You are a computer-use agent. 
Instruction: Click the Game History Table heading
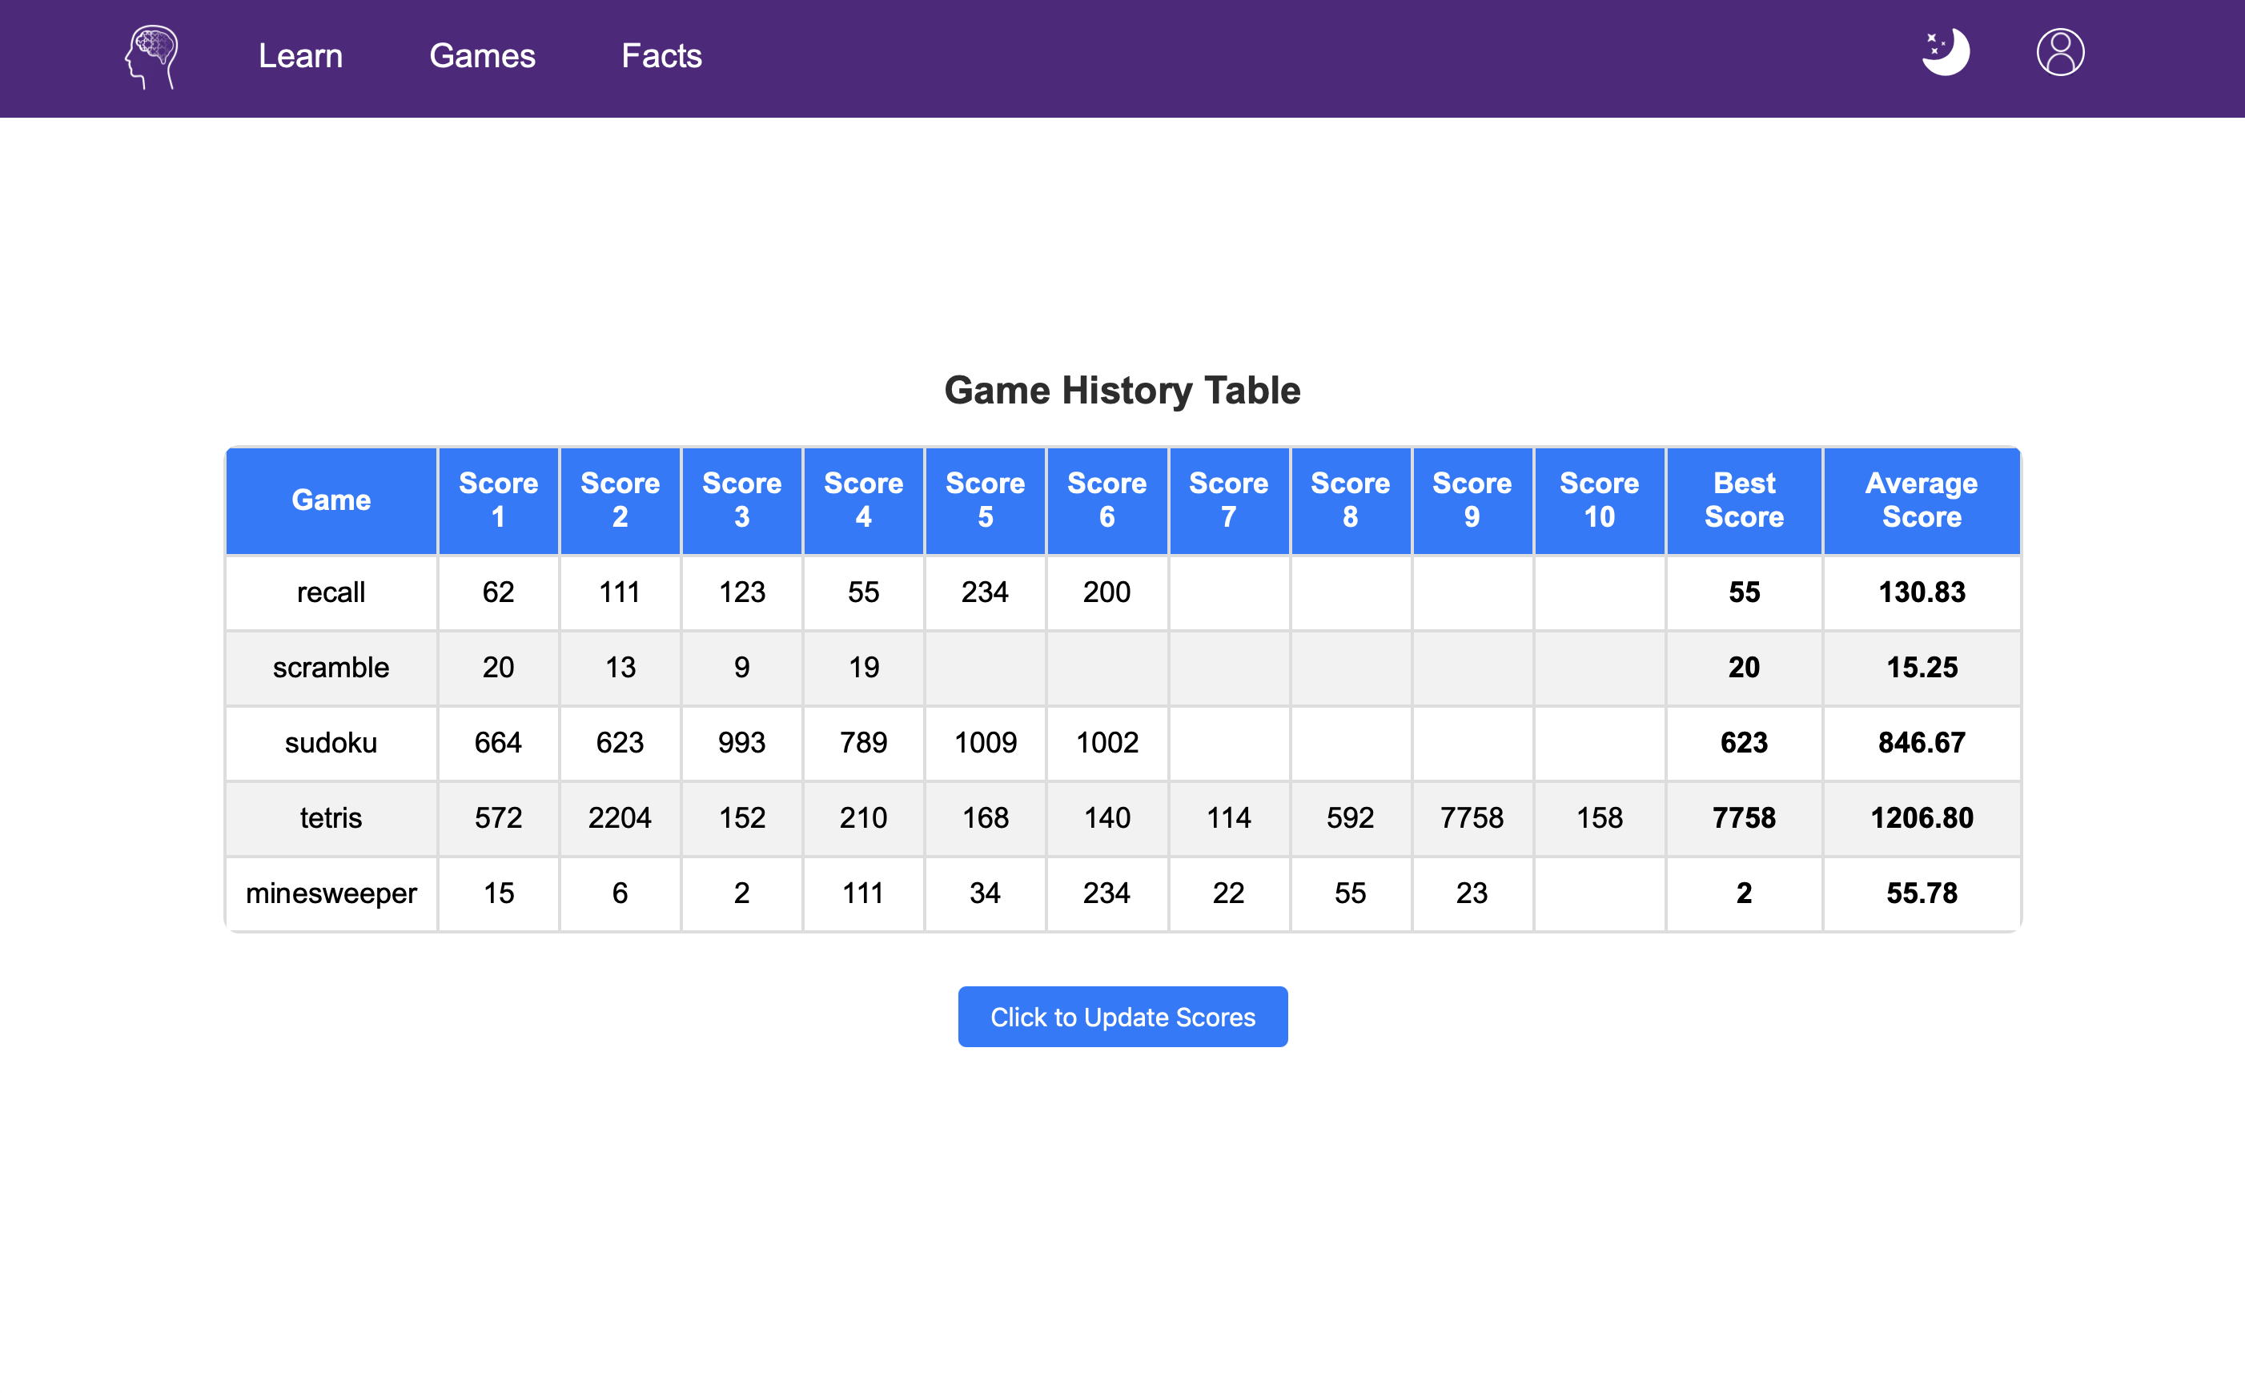click(1122, 391)
